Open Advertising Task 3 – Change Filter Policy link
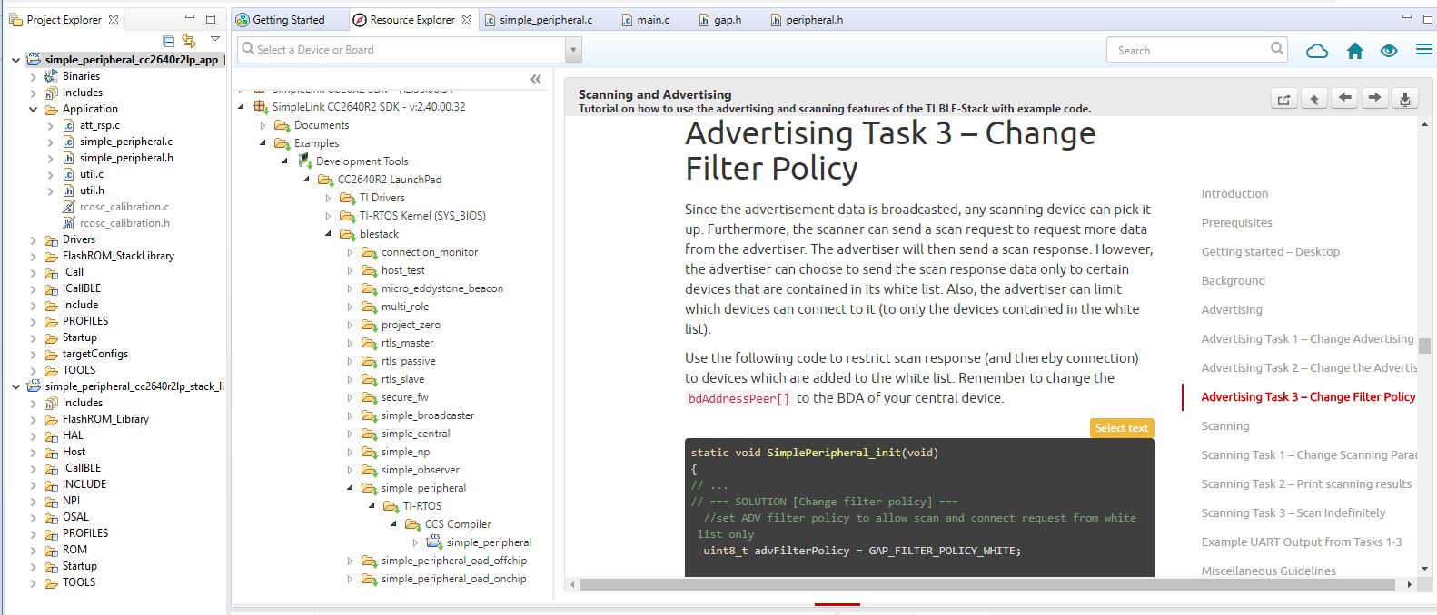The width and height of the screenshot is (1437, 615). click(x=1308, y=397)
